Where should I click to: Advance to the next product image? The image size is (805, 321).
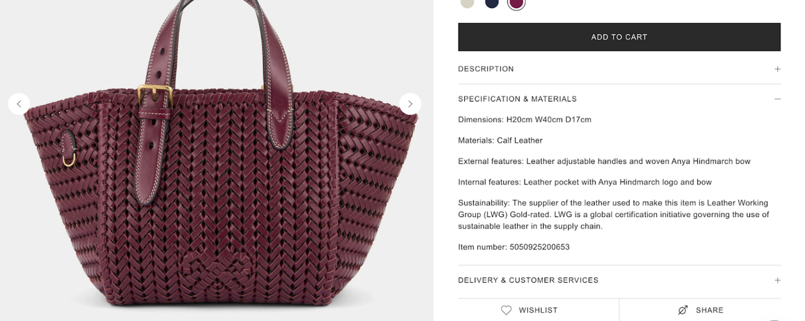click(410, 104)
